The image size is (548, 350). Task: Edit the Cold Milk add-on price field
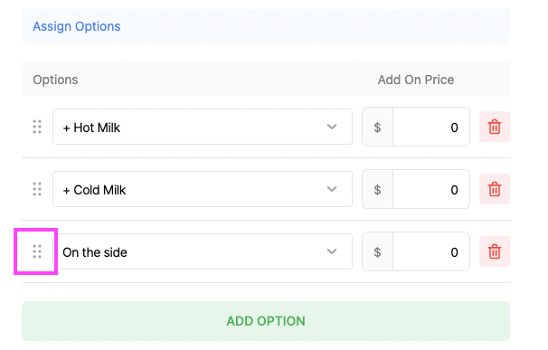point(431,189)
